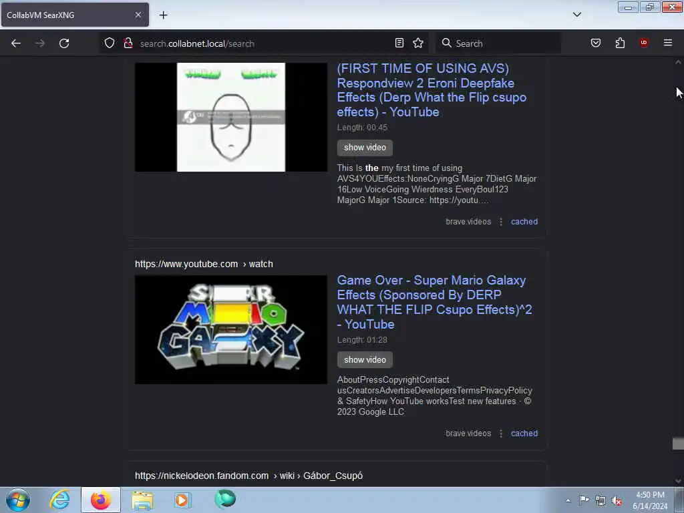The width and height of the screenshot is (684, 513).
Task: Click Length: 01:28 text
Action: tap(362, 340)
